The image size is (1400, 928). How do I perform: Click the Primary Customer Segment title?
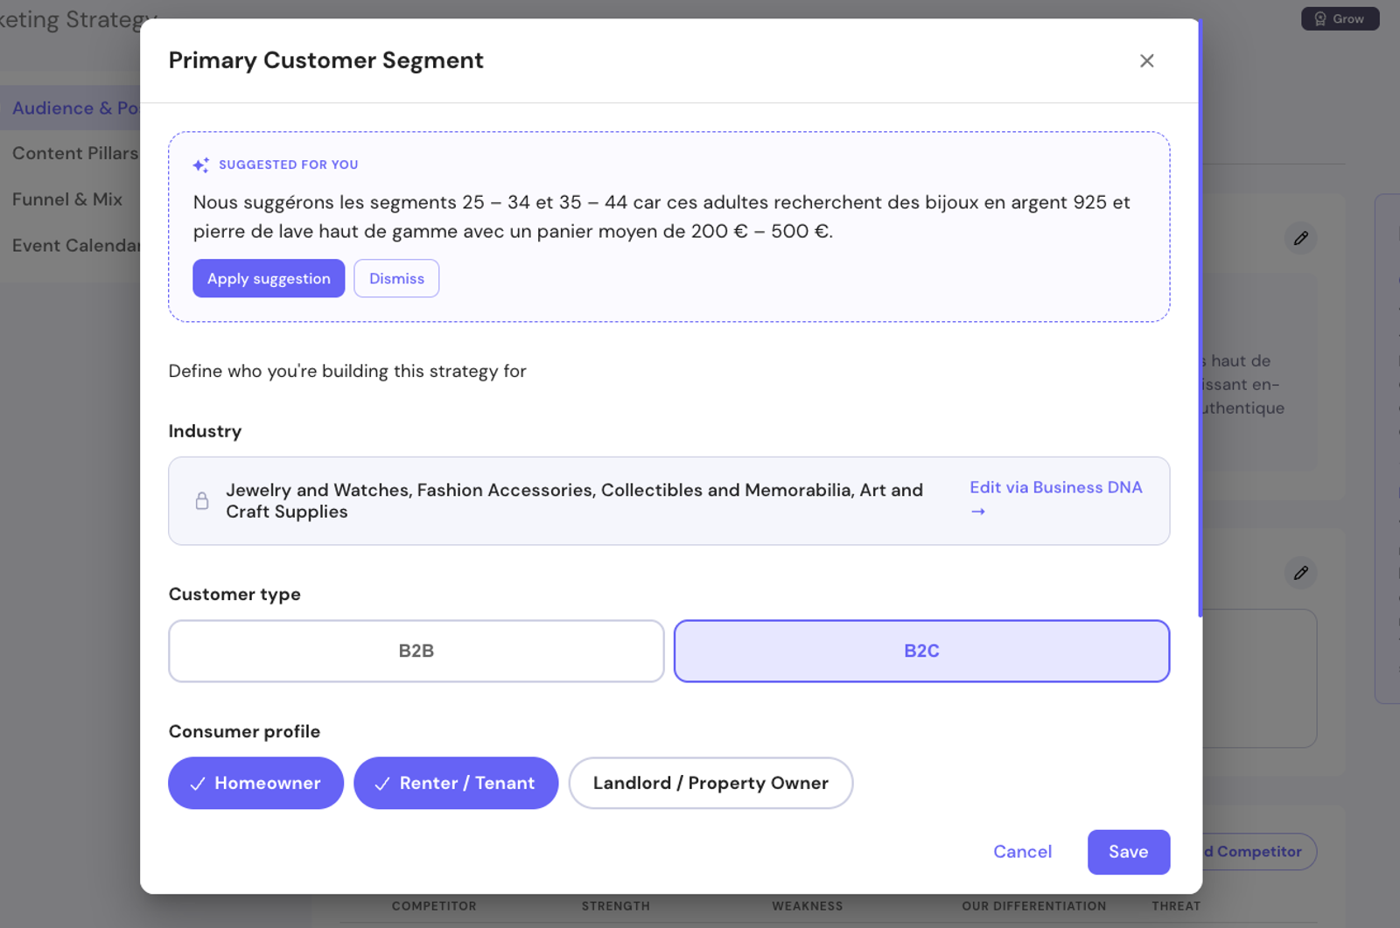(x=325, y=60)
